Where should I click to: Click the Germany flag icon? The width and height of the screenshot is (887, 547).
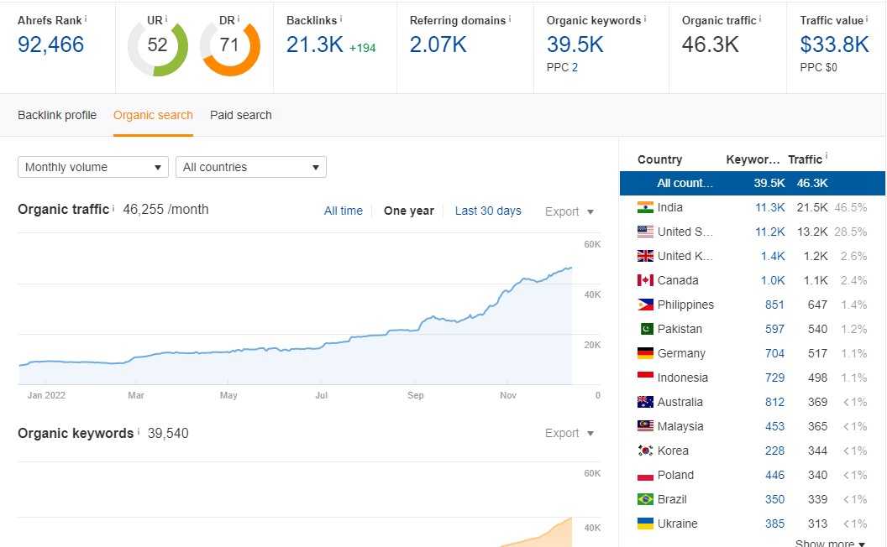pyautogui.click(x=645, y=353)
